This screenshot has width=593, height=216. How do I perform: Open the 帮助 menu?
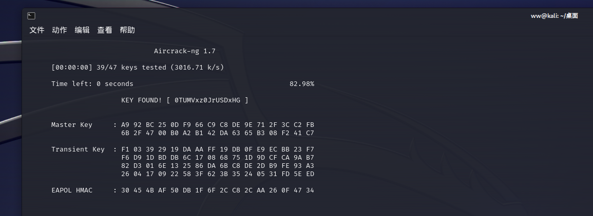point(127,30)
